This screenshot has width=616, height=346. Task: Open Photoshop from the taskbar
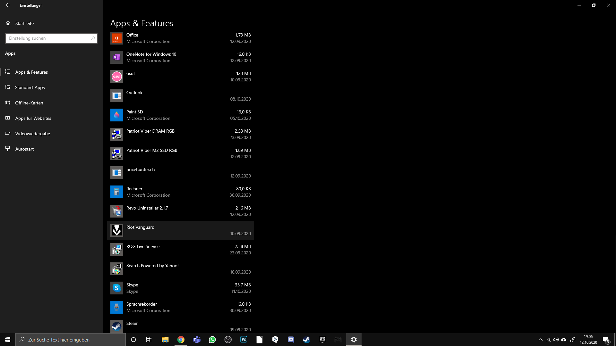click(244, 340)
